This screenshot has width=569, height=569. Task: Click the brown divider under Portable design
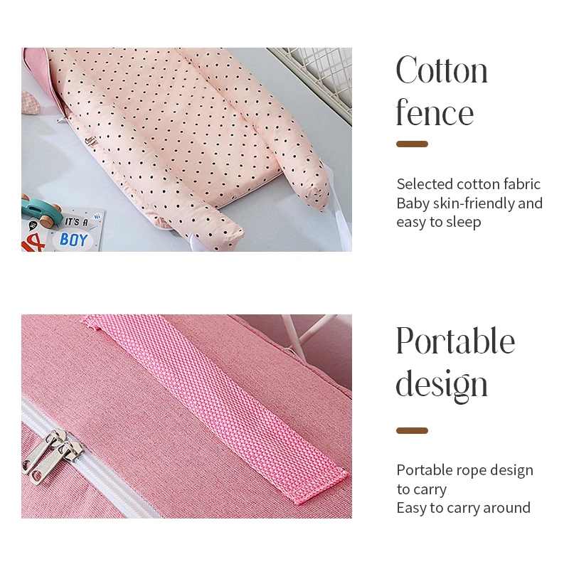click(x=413, y=431)
